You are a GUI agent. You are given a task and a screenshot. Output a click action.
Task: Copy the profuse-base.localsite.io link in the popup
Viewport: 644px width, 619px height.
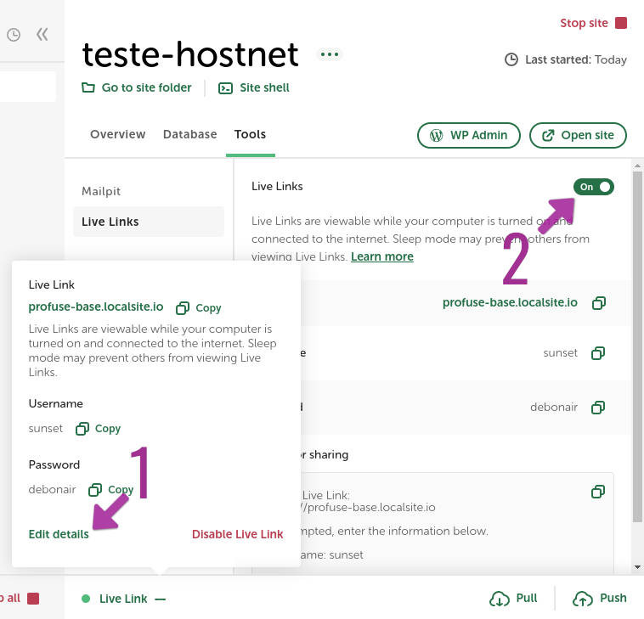coord(198,308)
